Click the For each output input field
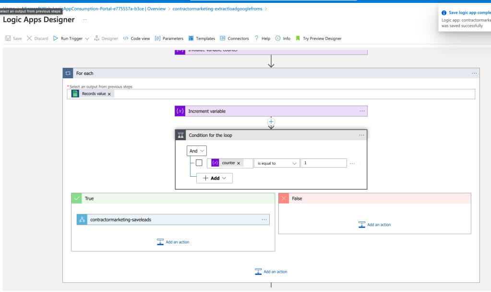This screenshot has width=491, height=292. (x=271, y=94)
